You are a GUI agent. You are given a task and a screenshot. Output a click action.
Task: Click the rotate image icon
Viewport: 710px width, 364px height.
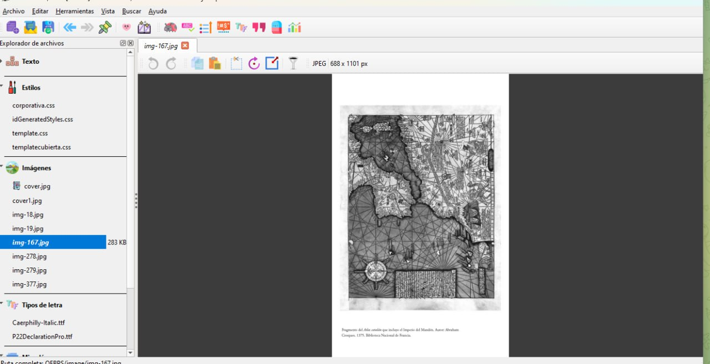click(254, 64)
